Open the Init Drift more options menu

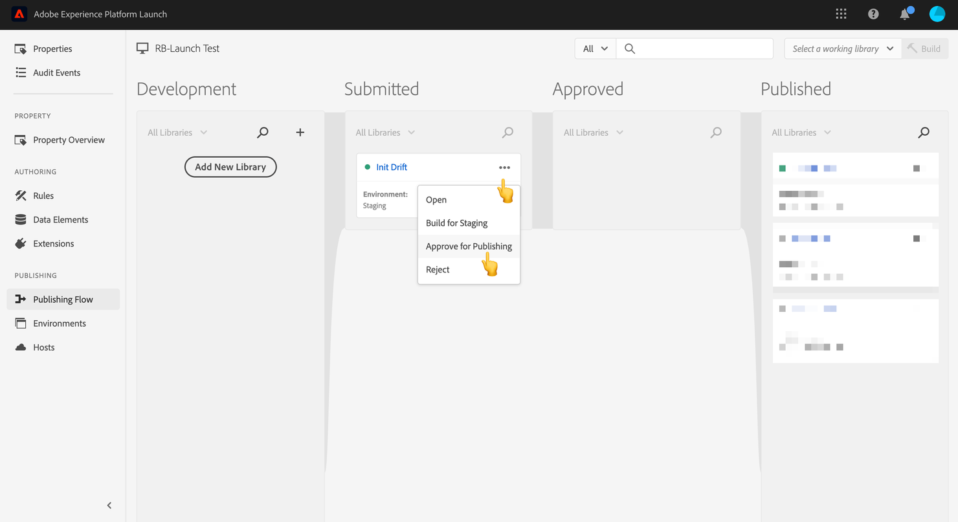504,168
